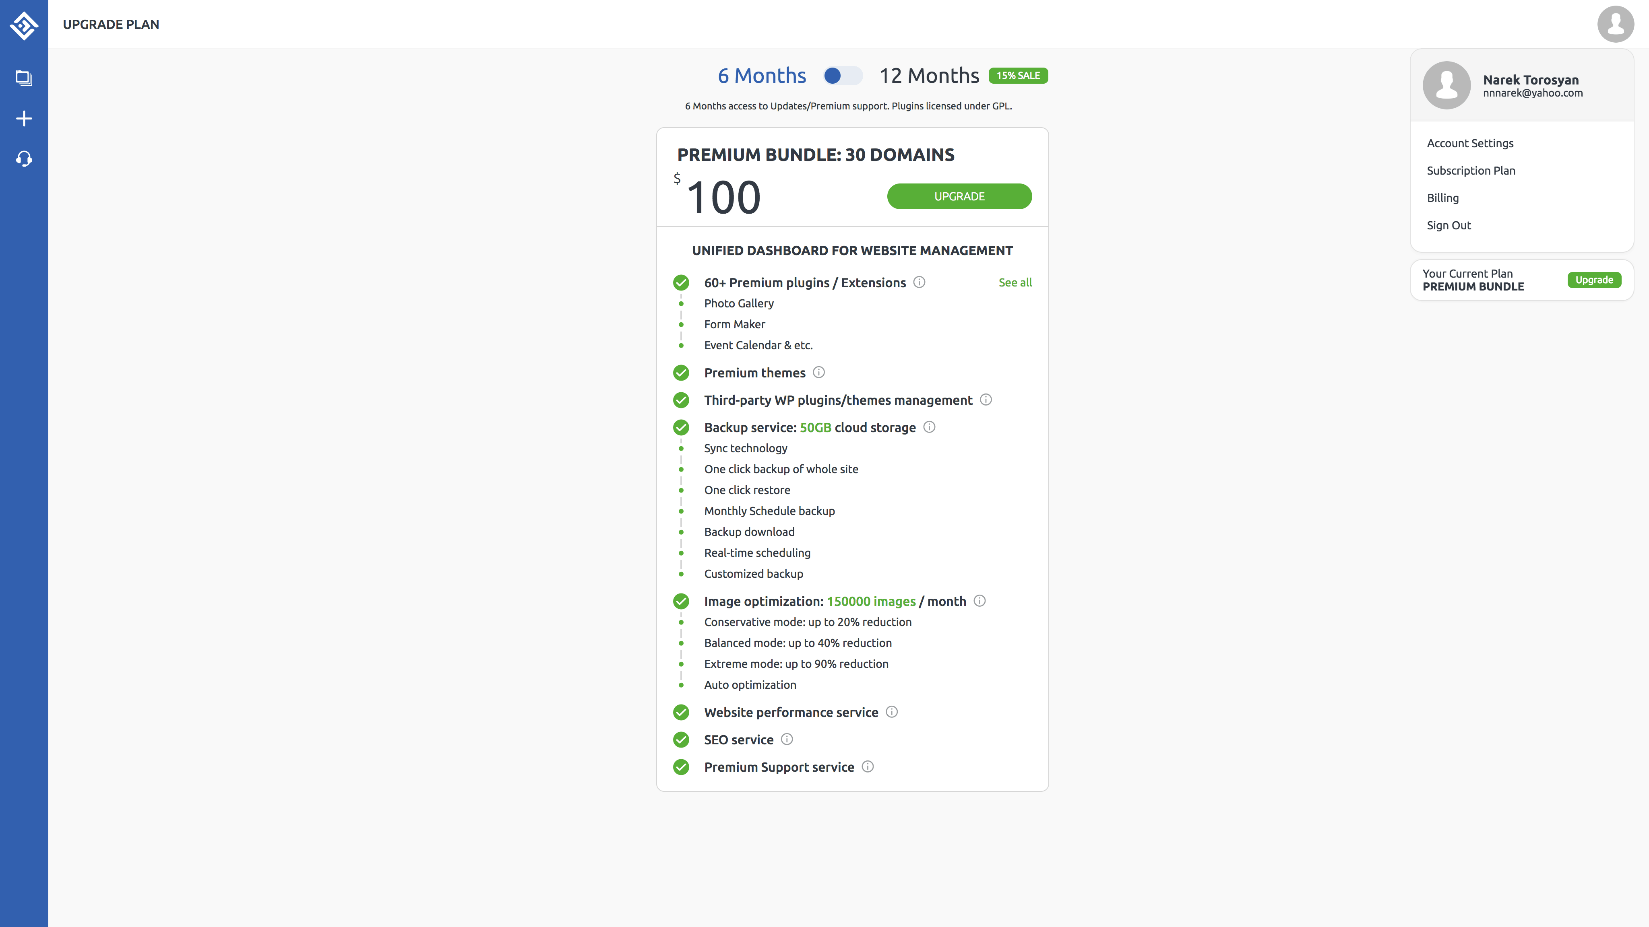The height and width of the screenshot is (927, 1649).
Task: Click info icon next to Premium themes
Action: click(x=819, y=372)
